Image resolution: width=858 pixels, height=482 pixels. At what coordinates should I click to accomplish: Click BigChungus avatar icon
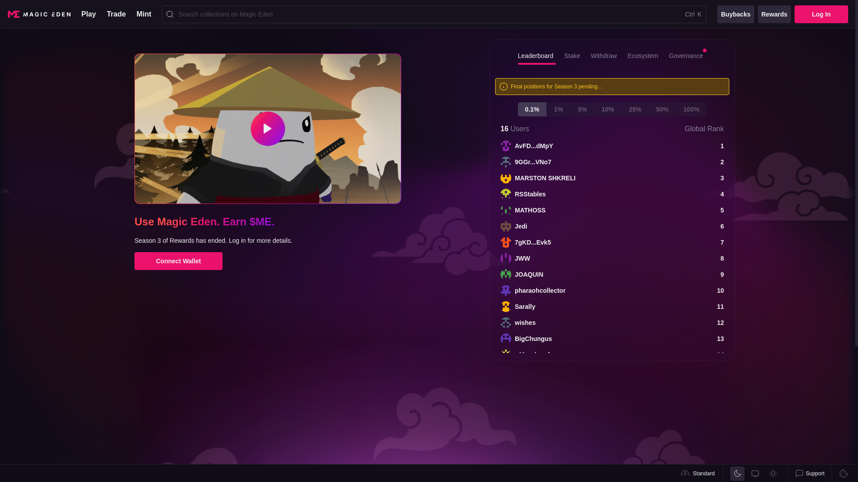506,339
